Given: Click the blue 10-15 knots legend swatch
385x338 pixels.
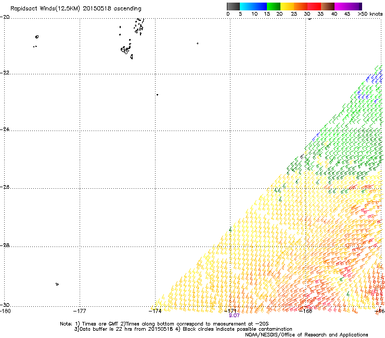Looking at the screenshot, I should pyautogui.click(x=260, y=6).
